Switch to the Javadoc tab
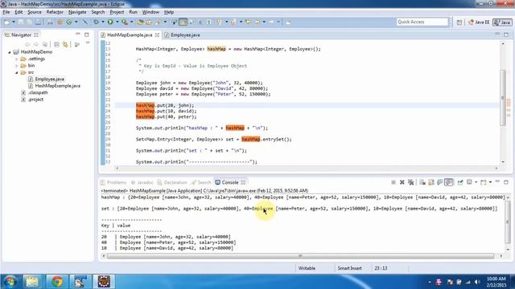 pyautogui.click(x=142, y=182)
